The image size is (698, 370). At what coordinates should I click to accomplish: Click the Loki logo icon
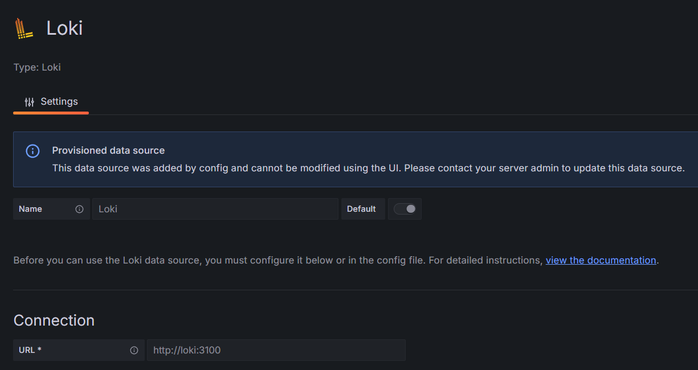[x=24, y=28]
